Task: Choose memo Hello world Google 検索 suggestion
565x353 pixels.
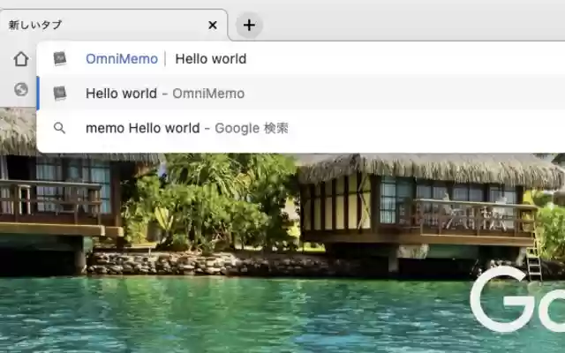Action: [301, 128]
